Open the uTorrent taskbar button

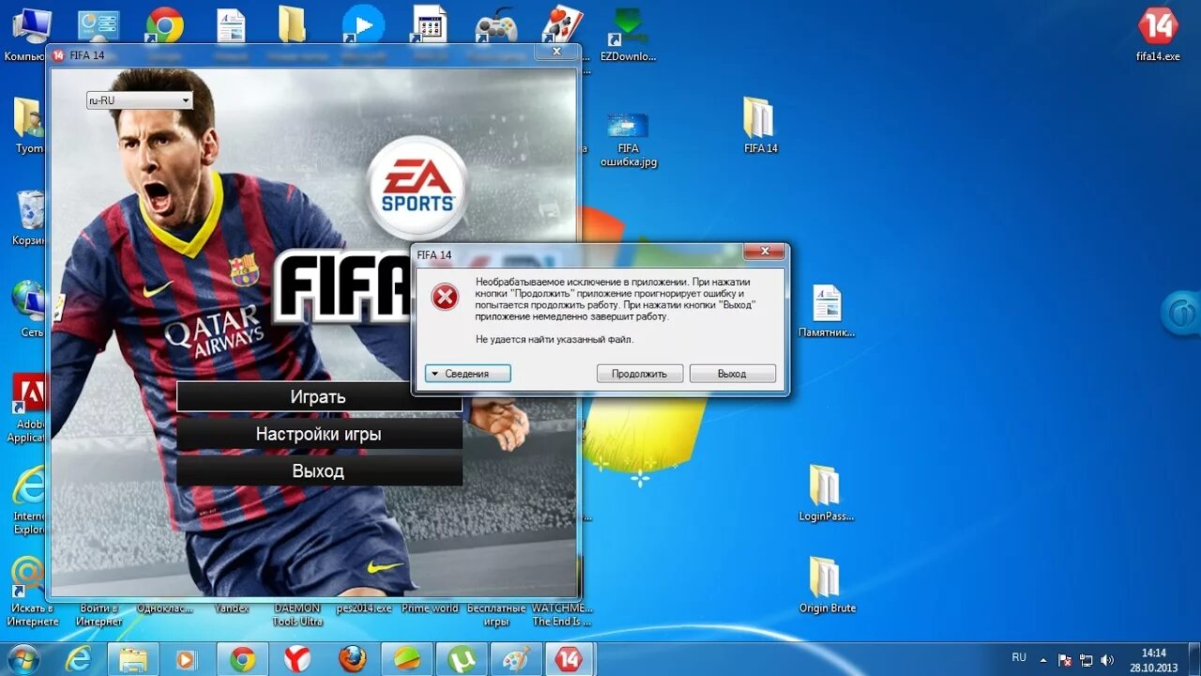[x=462, y=660]
